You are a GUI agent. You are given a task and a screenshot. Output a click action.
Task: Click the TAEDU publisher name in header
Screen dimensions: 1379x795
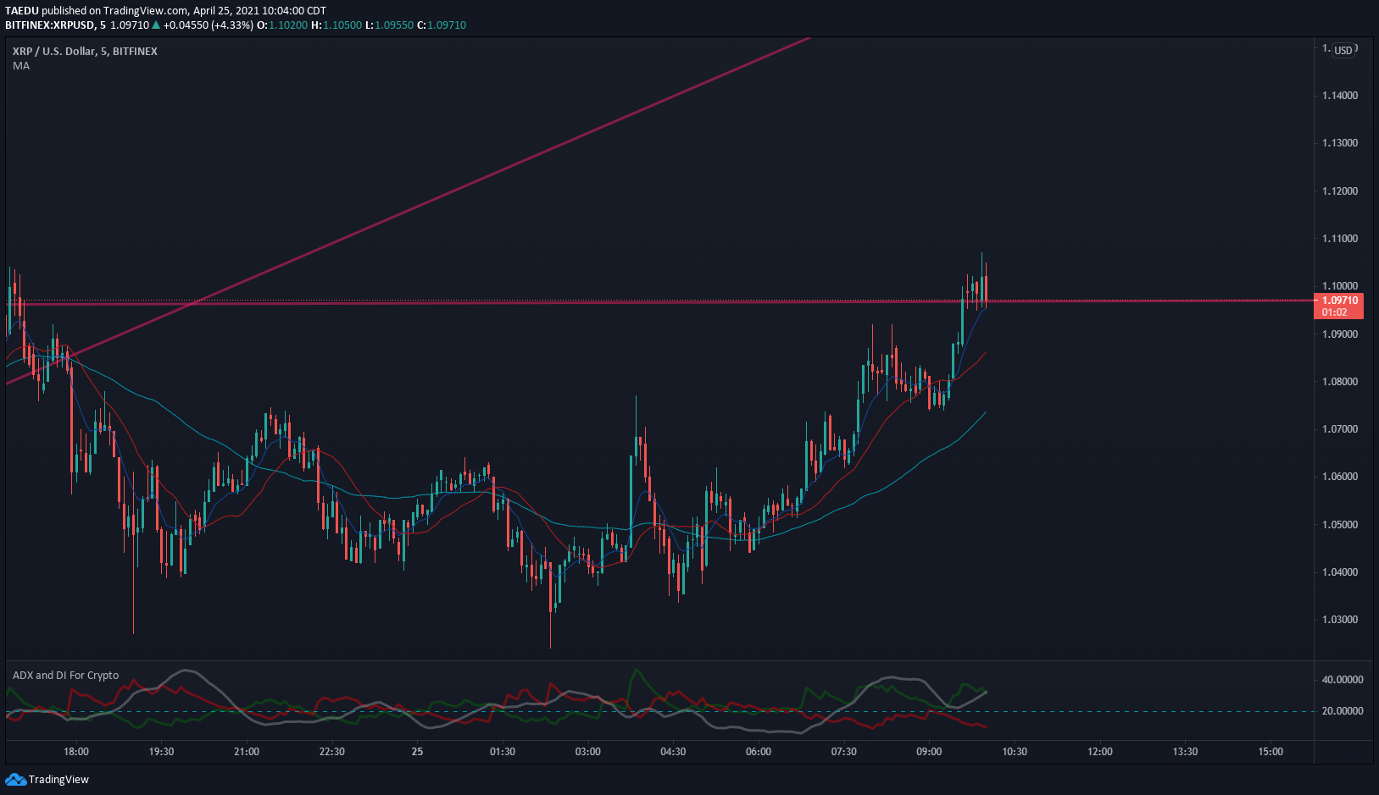pyautogui.click(x=22, y=11)
